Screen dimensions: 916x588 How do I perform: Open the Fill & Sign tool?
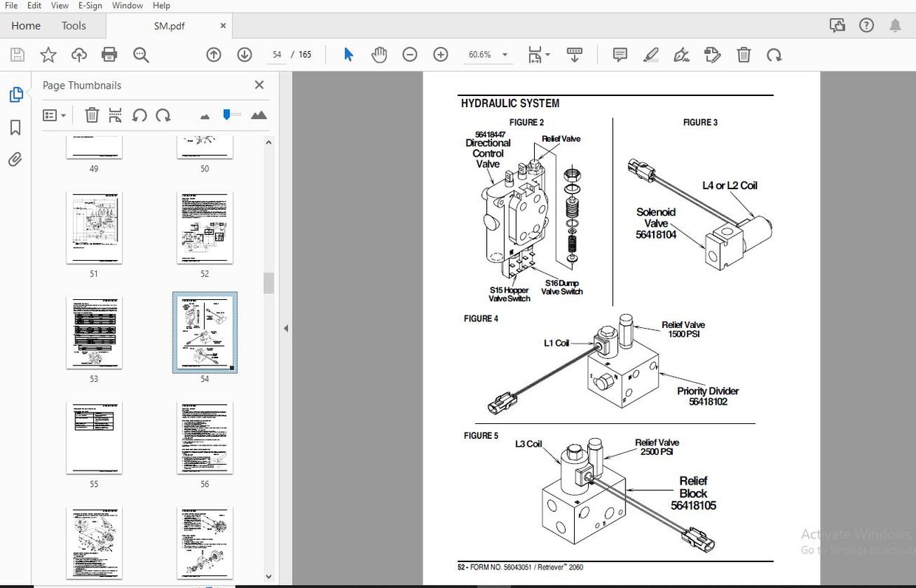point(681,54)
